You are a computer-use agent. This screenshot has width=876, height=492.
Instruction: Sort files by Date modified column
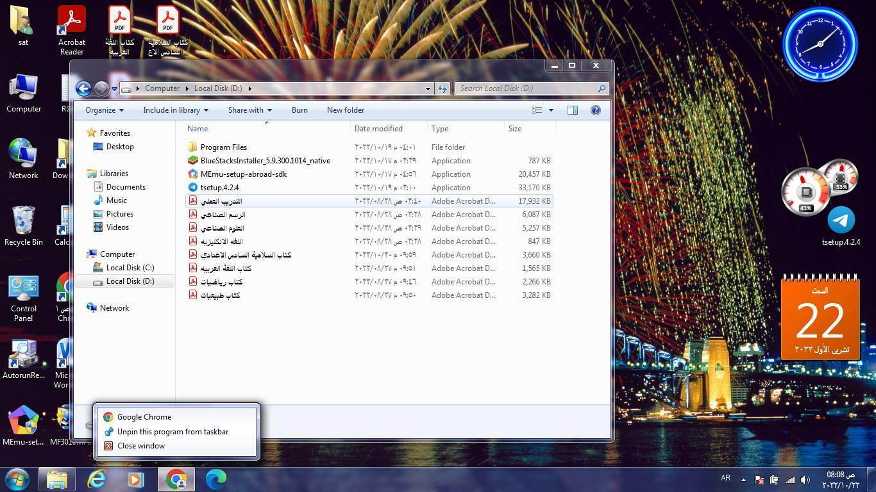pyautogui.click(x=378, y=129)
